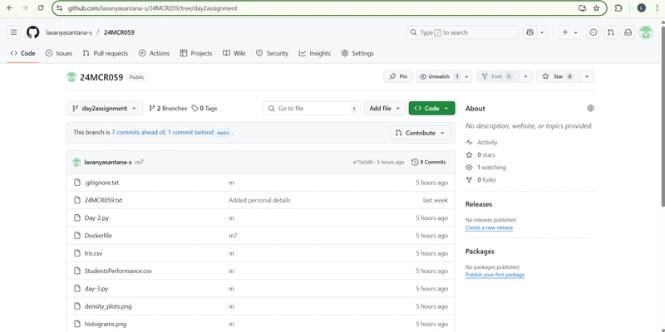Click the Type / to search box

click(x=463, y=32)
